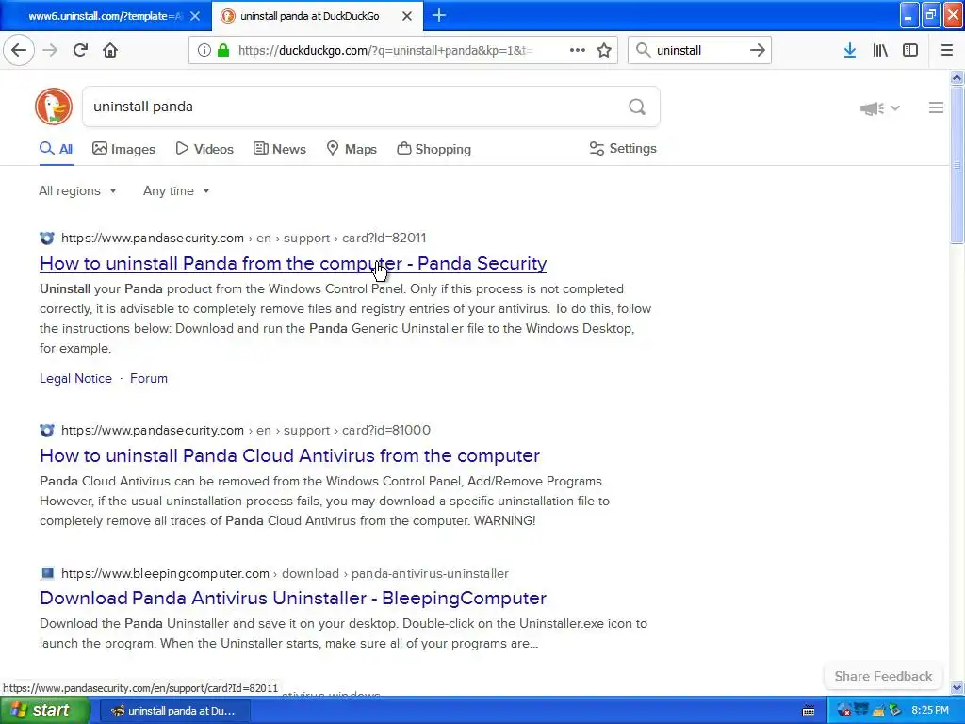Open the Firefox hamburger menu

tap(947, 50)
